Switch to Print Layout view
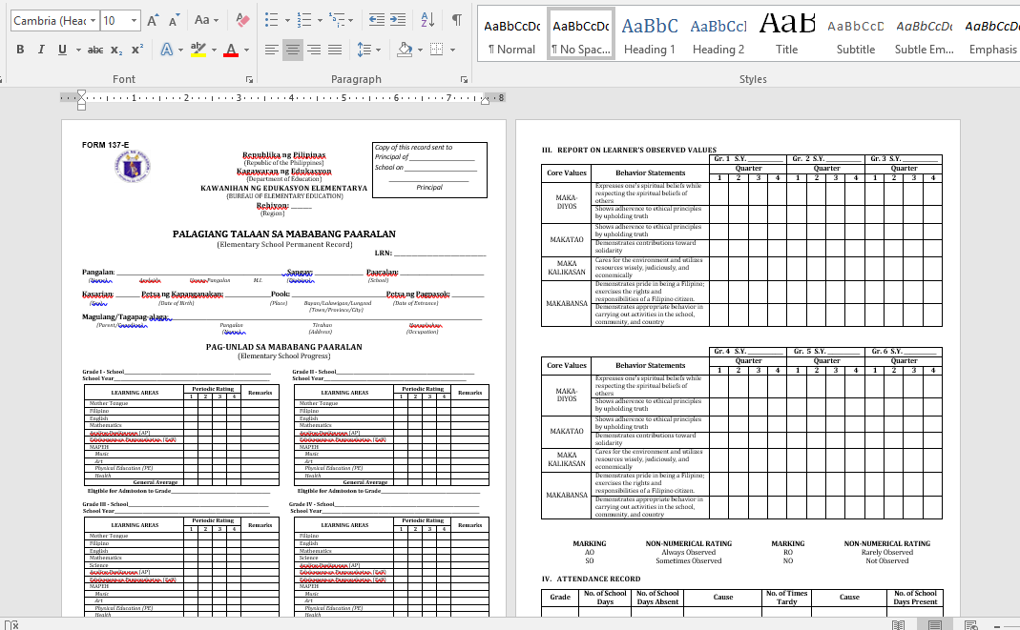 point(935,624)
